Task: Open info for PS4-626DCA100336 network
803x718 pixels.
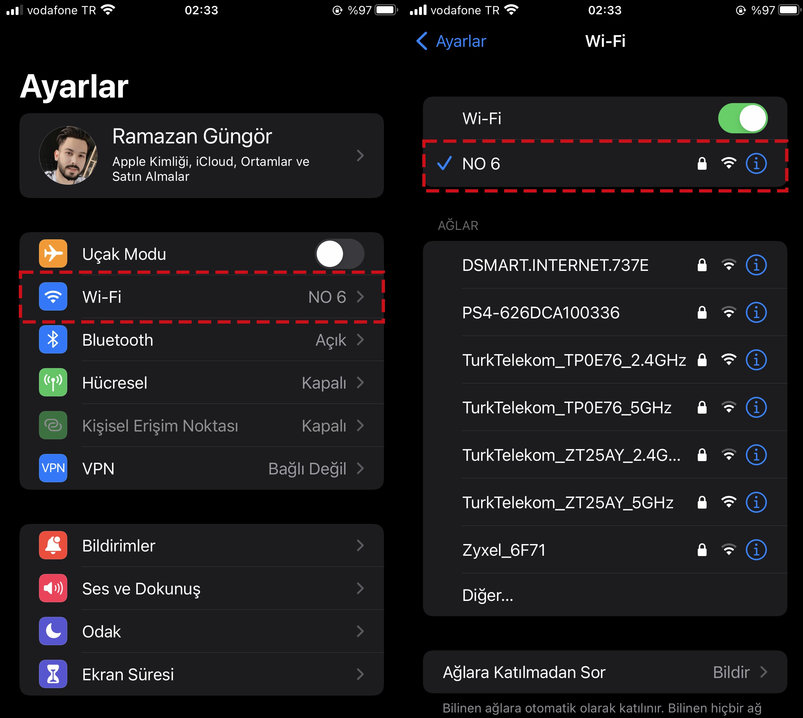Action: coord(756,312)
